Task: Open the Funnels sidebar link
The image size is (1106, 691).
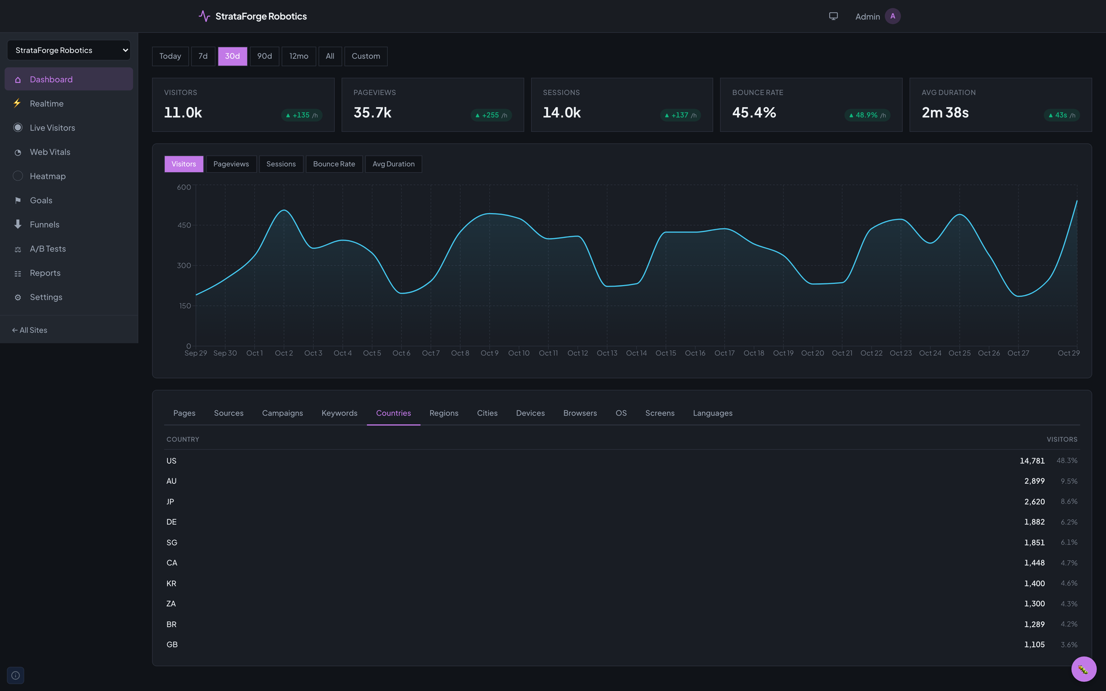Action: coord(69,225)
